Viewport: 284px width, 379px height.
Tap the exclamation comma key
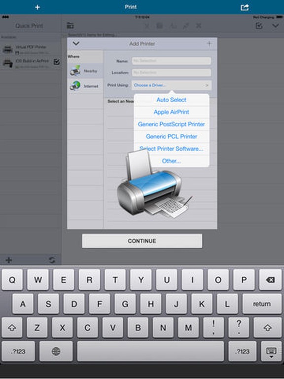pos(213,328)
